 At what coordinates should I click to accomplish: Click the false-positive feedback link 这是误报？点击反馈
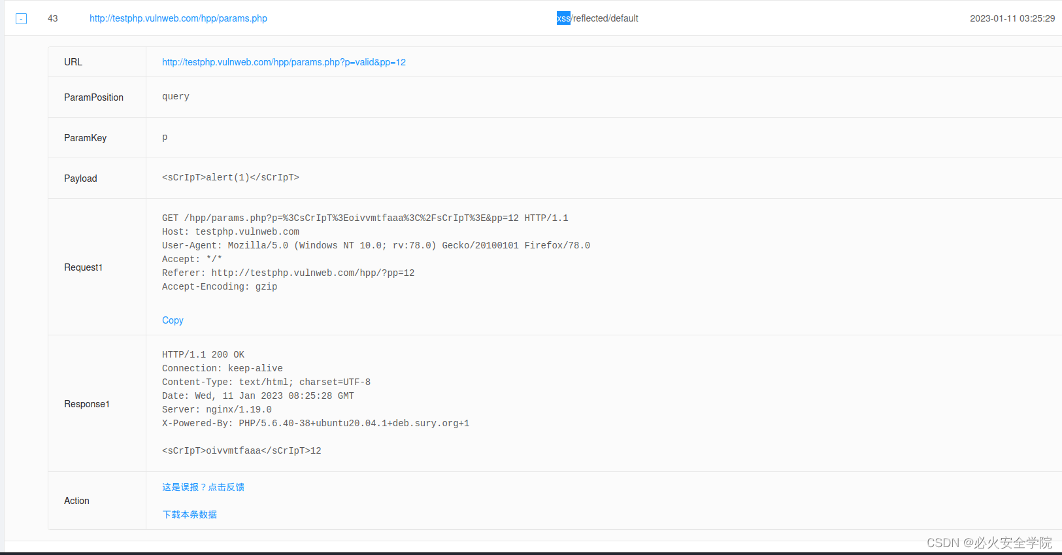pos(203,487)
